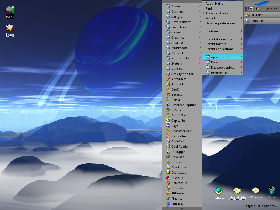Open the Productivity folder submenu

click(x=182, y=58)
